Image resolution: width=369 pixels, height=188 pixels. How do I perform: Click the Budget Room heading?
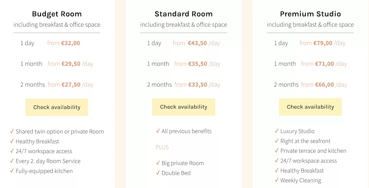tap(57, 14)
